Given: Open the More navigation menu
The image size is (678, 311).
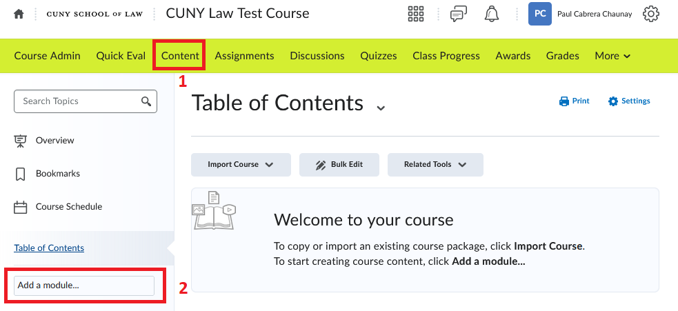Looking at the screenshot, I should point(612,56).
